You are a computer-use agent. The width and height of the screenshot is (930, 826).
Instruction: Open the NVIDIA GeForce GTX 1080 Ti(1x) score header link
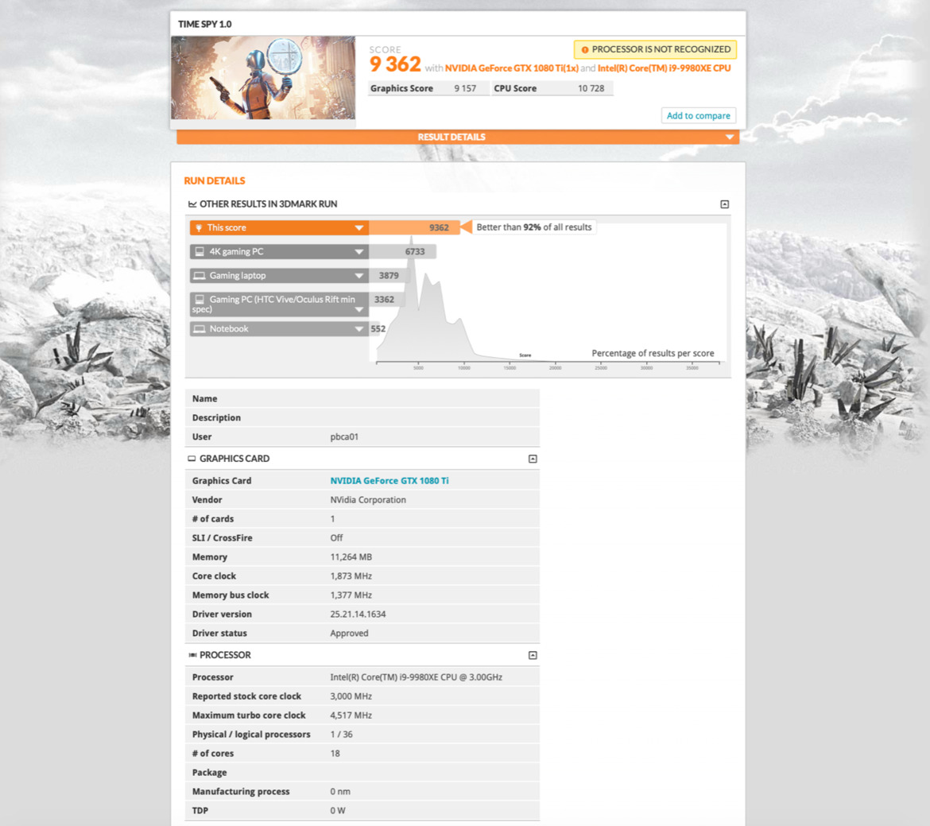click(511, 68)
